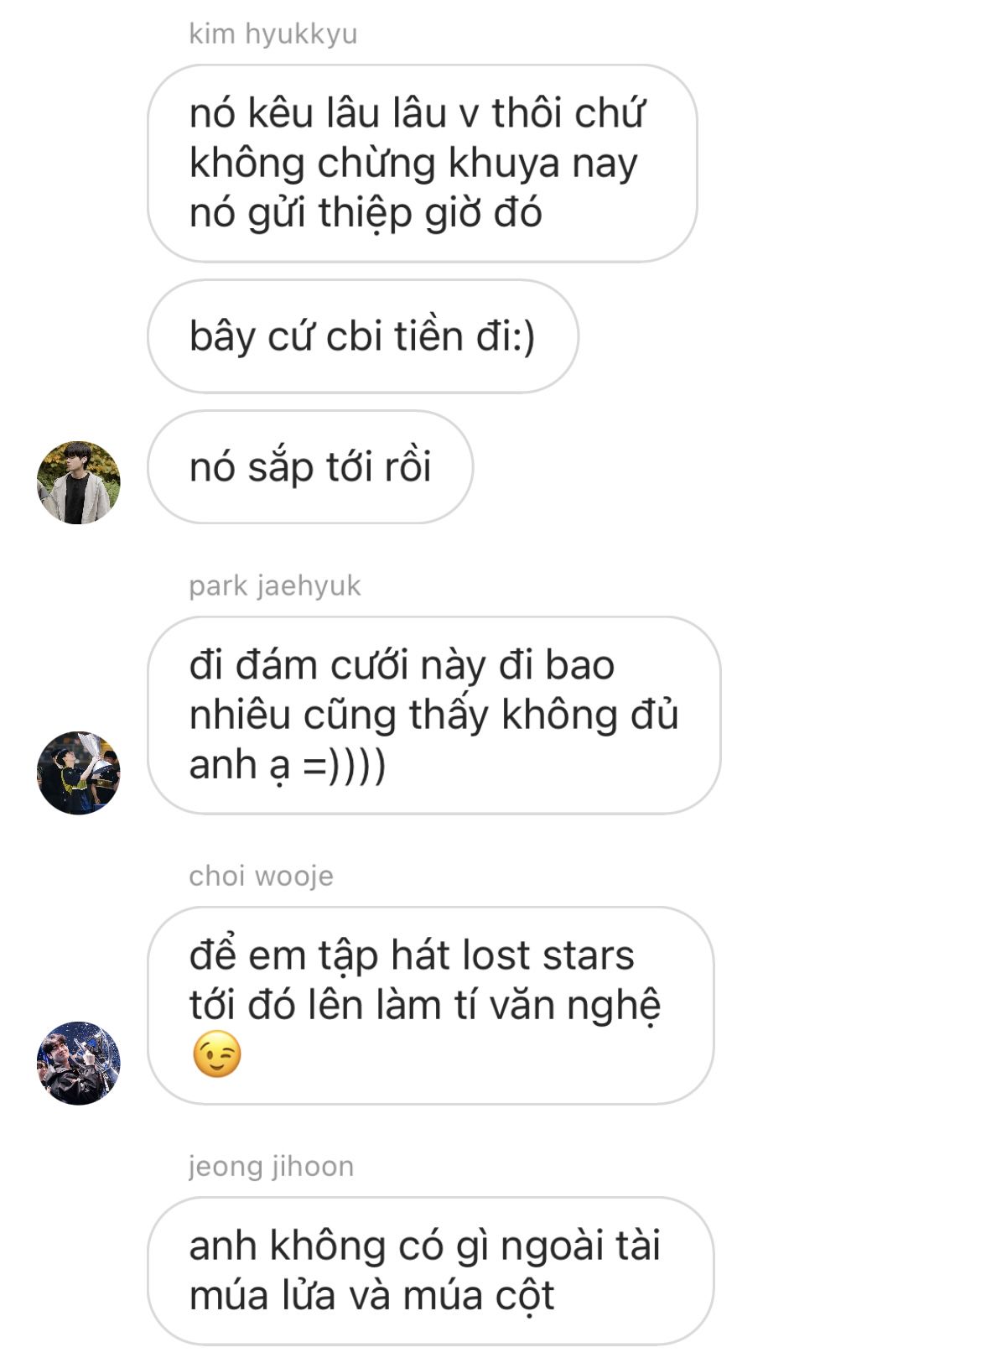Open kim hyukkyu's profile picture
The image size is (981, 1358).
[79, 483]
